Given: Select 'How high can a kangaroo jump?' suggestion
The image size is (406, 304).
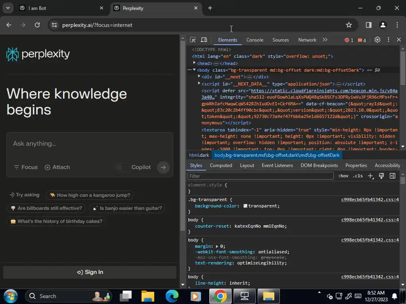Looking at the screenshot, I should 90,195.
